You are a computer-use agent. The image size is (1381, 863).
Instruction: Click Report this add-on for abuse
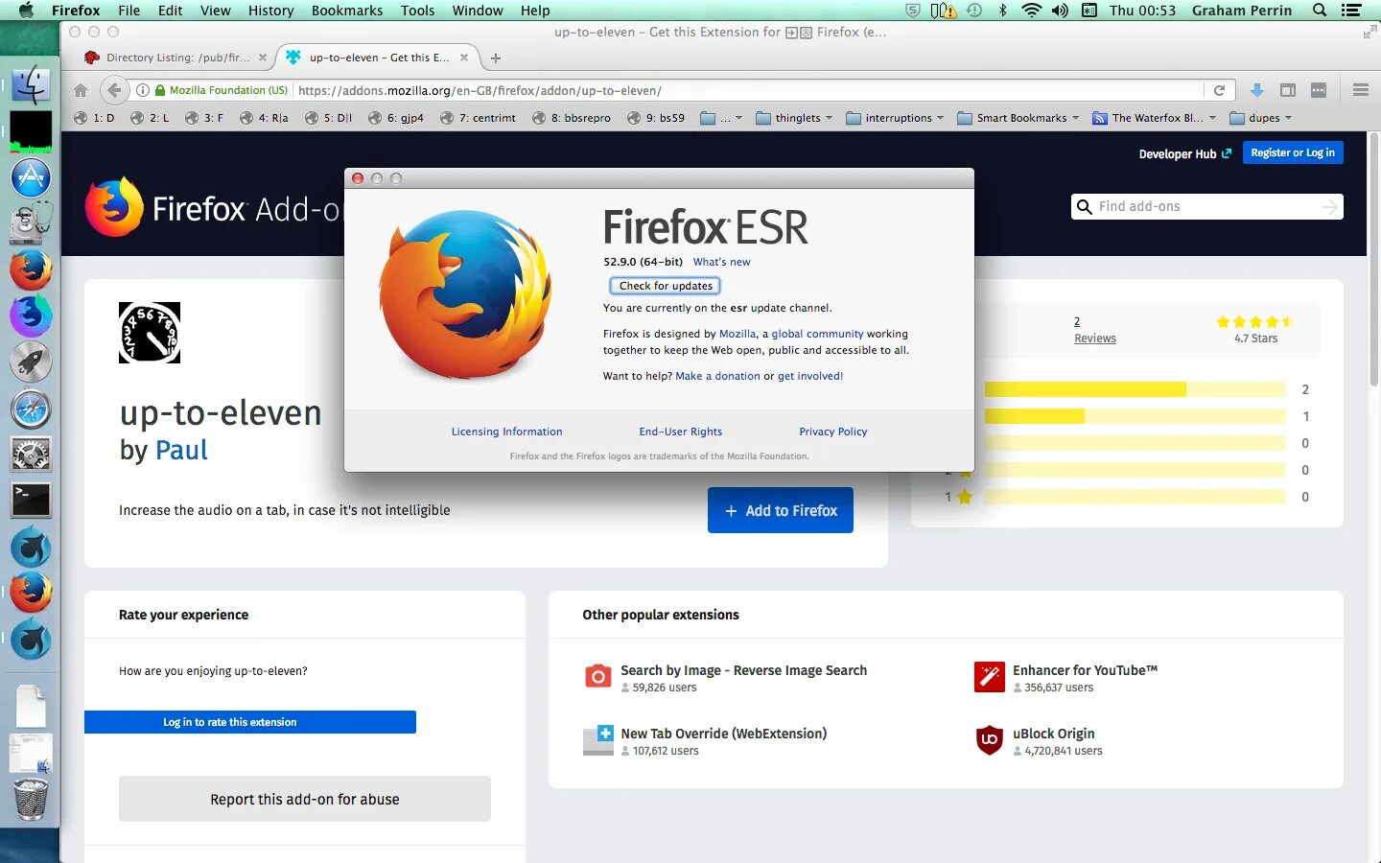[x=305, y=799]
